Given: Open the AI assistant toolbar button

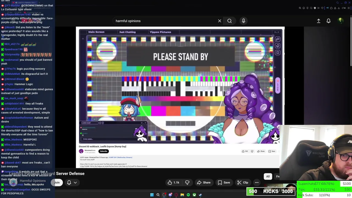Looking at the screenshot, I should coord(344,8).
